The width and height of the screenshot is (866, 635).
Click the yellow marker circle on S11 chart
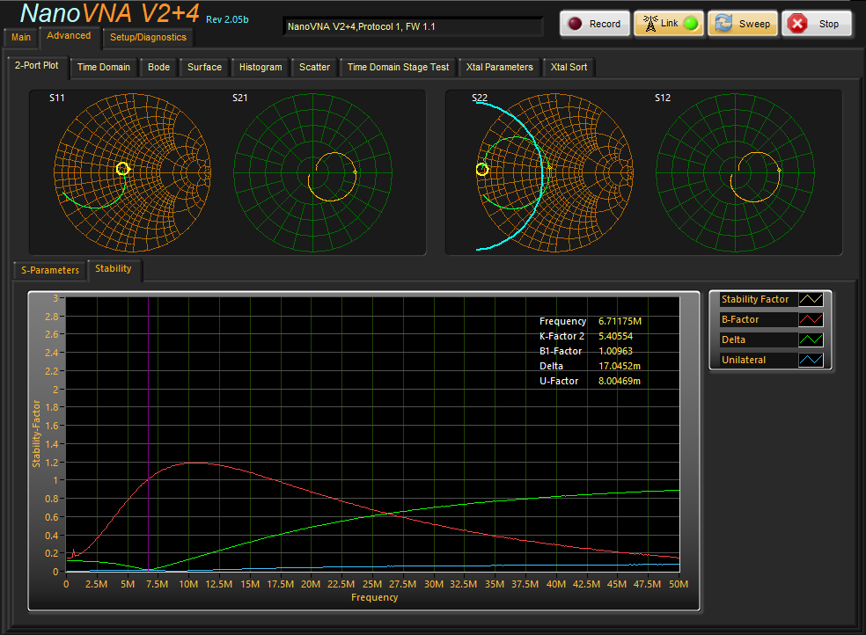click(122, 169)
